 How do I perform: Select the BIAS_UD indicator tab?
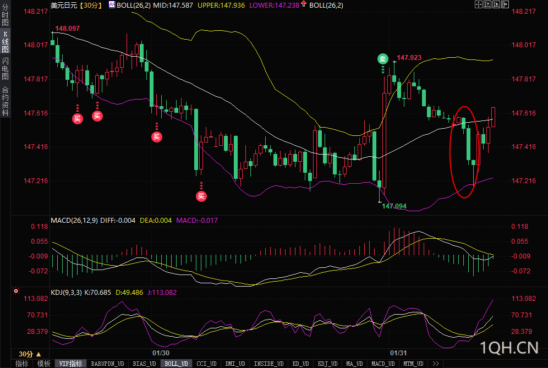144,364
